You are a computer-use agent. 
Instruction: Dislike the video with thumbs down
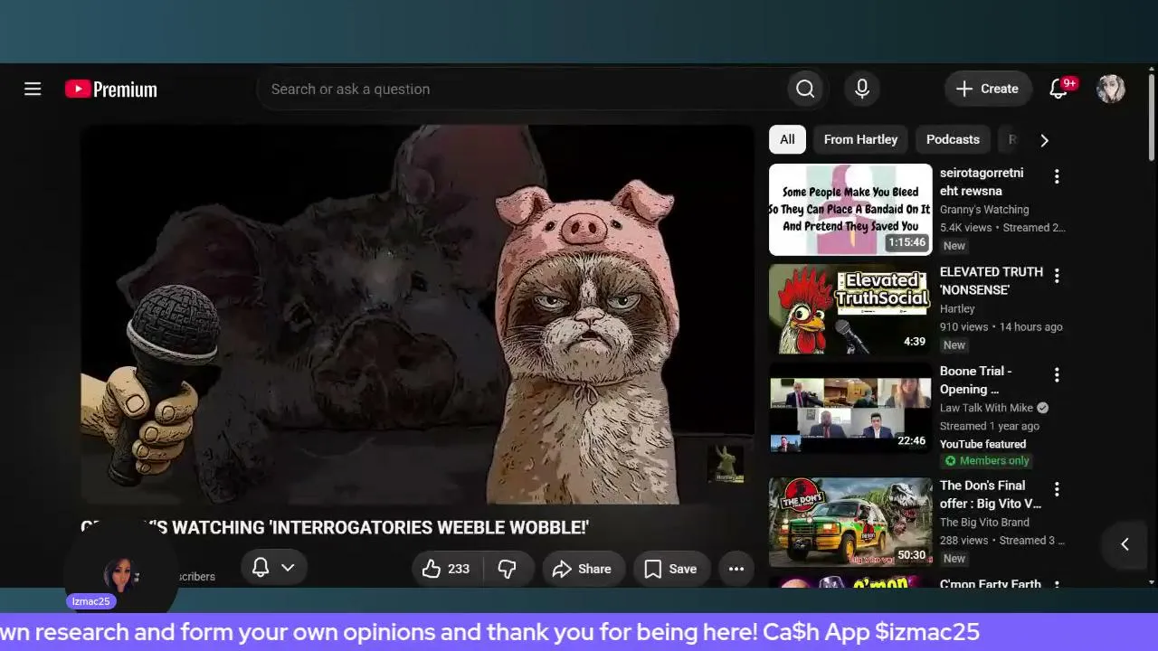tap(508, 569)
